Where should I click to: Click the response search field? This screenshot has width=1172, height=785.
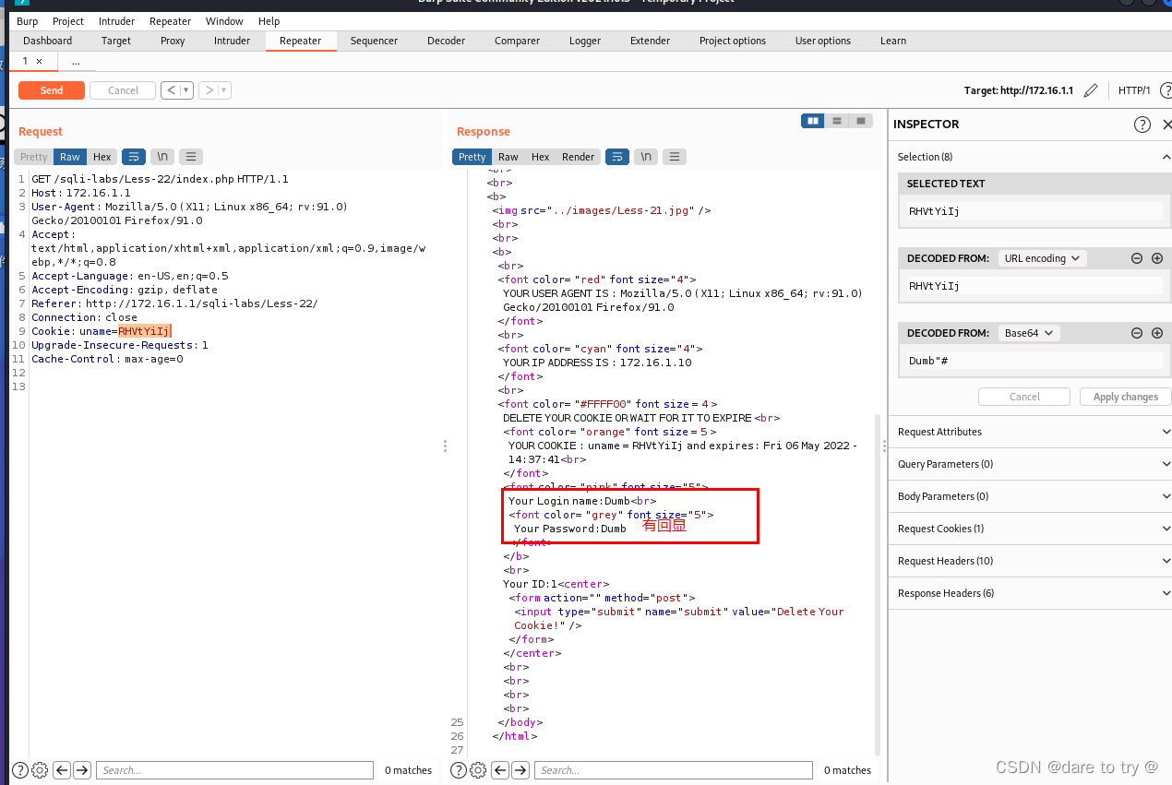(674, 770)
